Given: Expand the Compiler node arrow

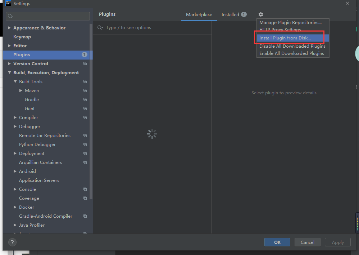Looking at the screenshot, I should [15, 118].
